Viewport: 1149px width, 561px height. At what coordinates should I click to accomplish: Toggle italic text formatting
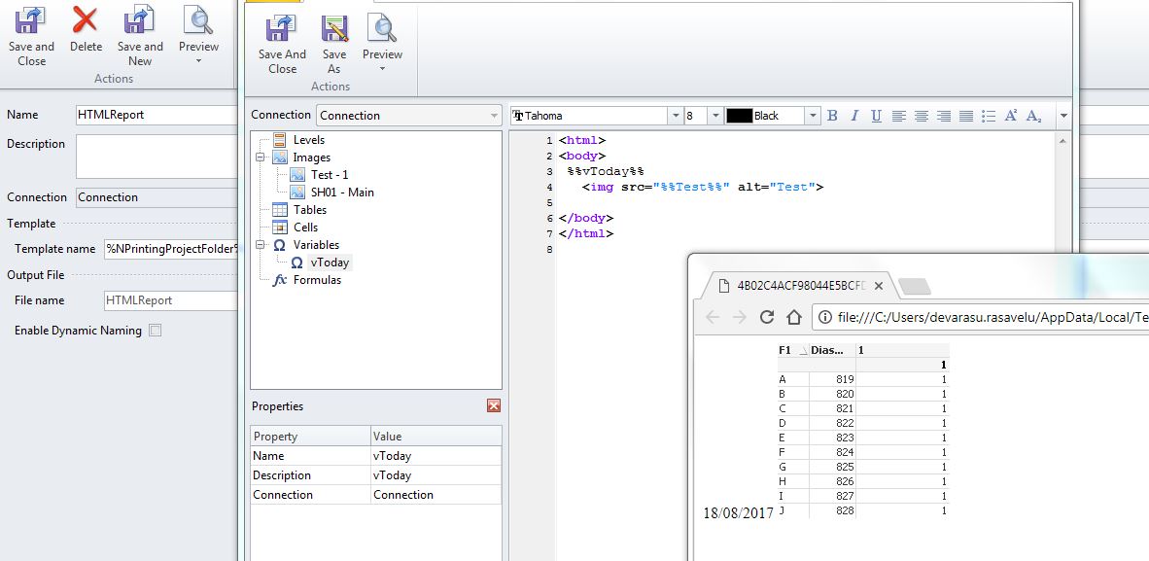pyautogui.click(x=854, y=116)
